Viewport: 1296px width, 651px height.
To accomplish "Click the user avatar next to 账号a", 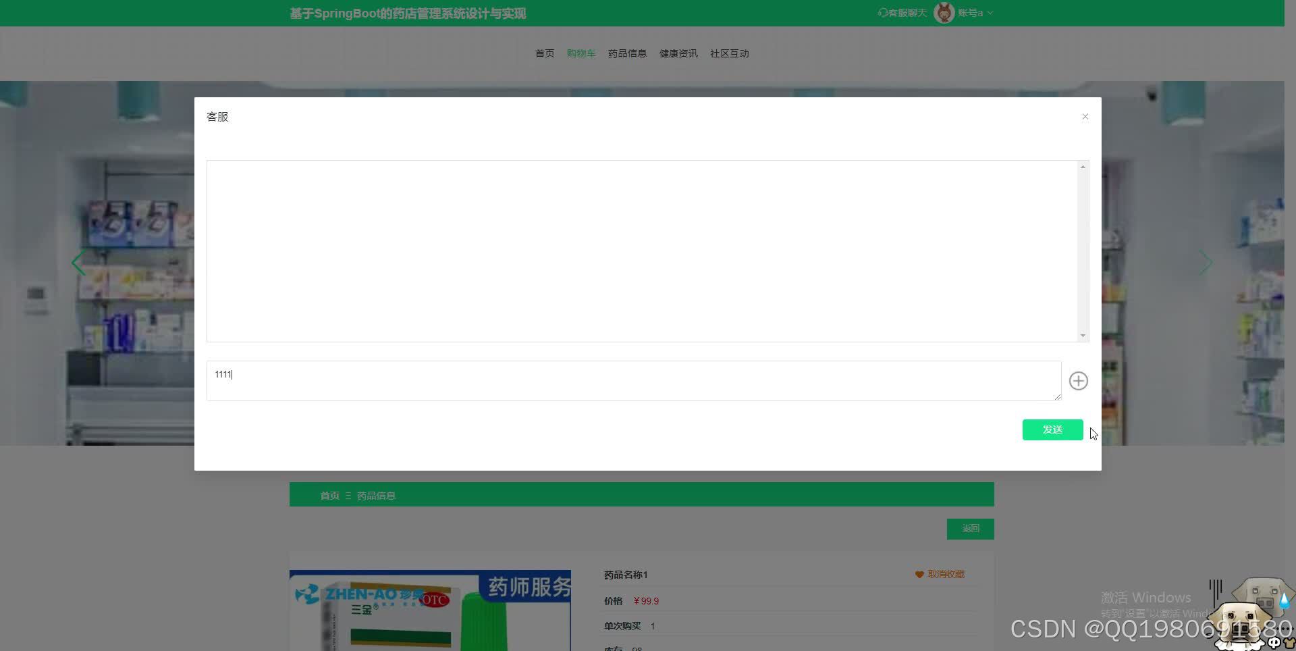I will tap(943, 12).
